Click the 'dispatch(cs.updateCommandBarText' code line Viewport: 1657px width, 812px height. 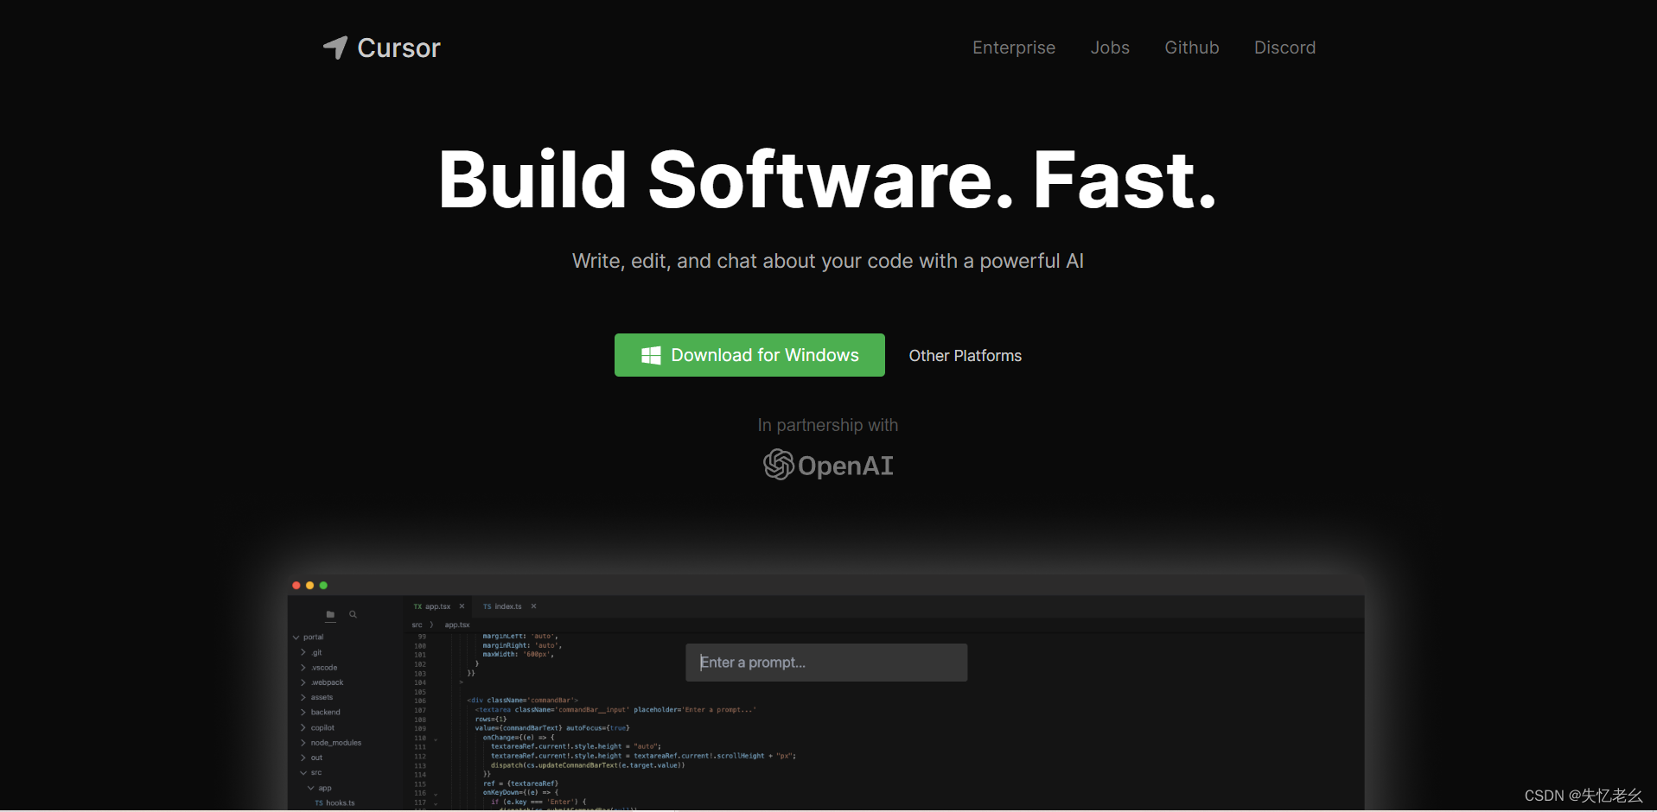(x=588, y=765)
